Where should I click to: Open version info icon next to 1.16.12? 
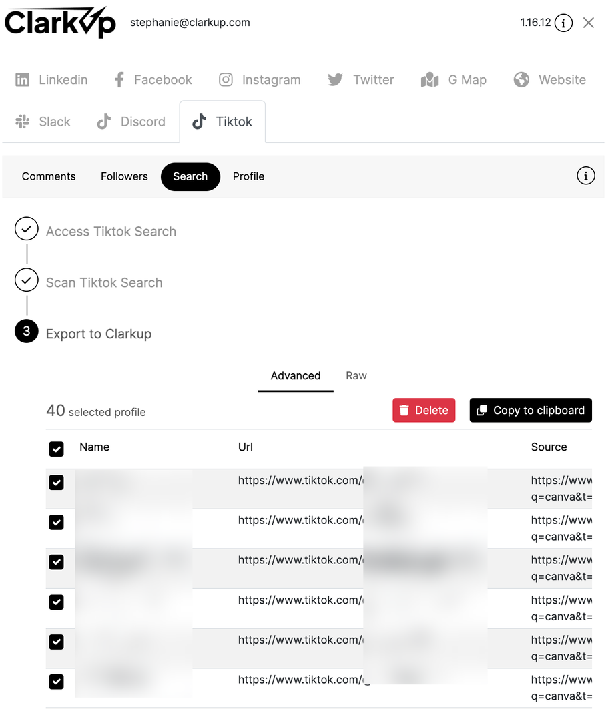pos(563,23)
